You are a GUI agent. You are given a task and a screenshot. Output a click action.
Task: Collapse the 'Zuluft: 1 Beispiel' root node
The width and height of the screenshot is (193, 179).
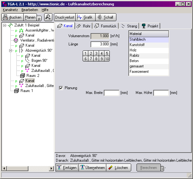5,25
